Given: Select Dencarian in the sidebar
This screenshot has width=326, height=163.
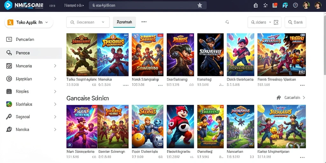Looking at the screenshot, I should [25, 39].
